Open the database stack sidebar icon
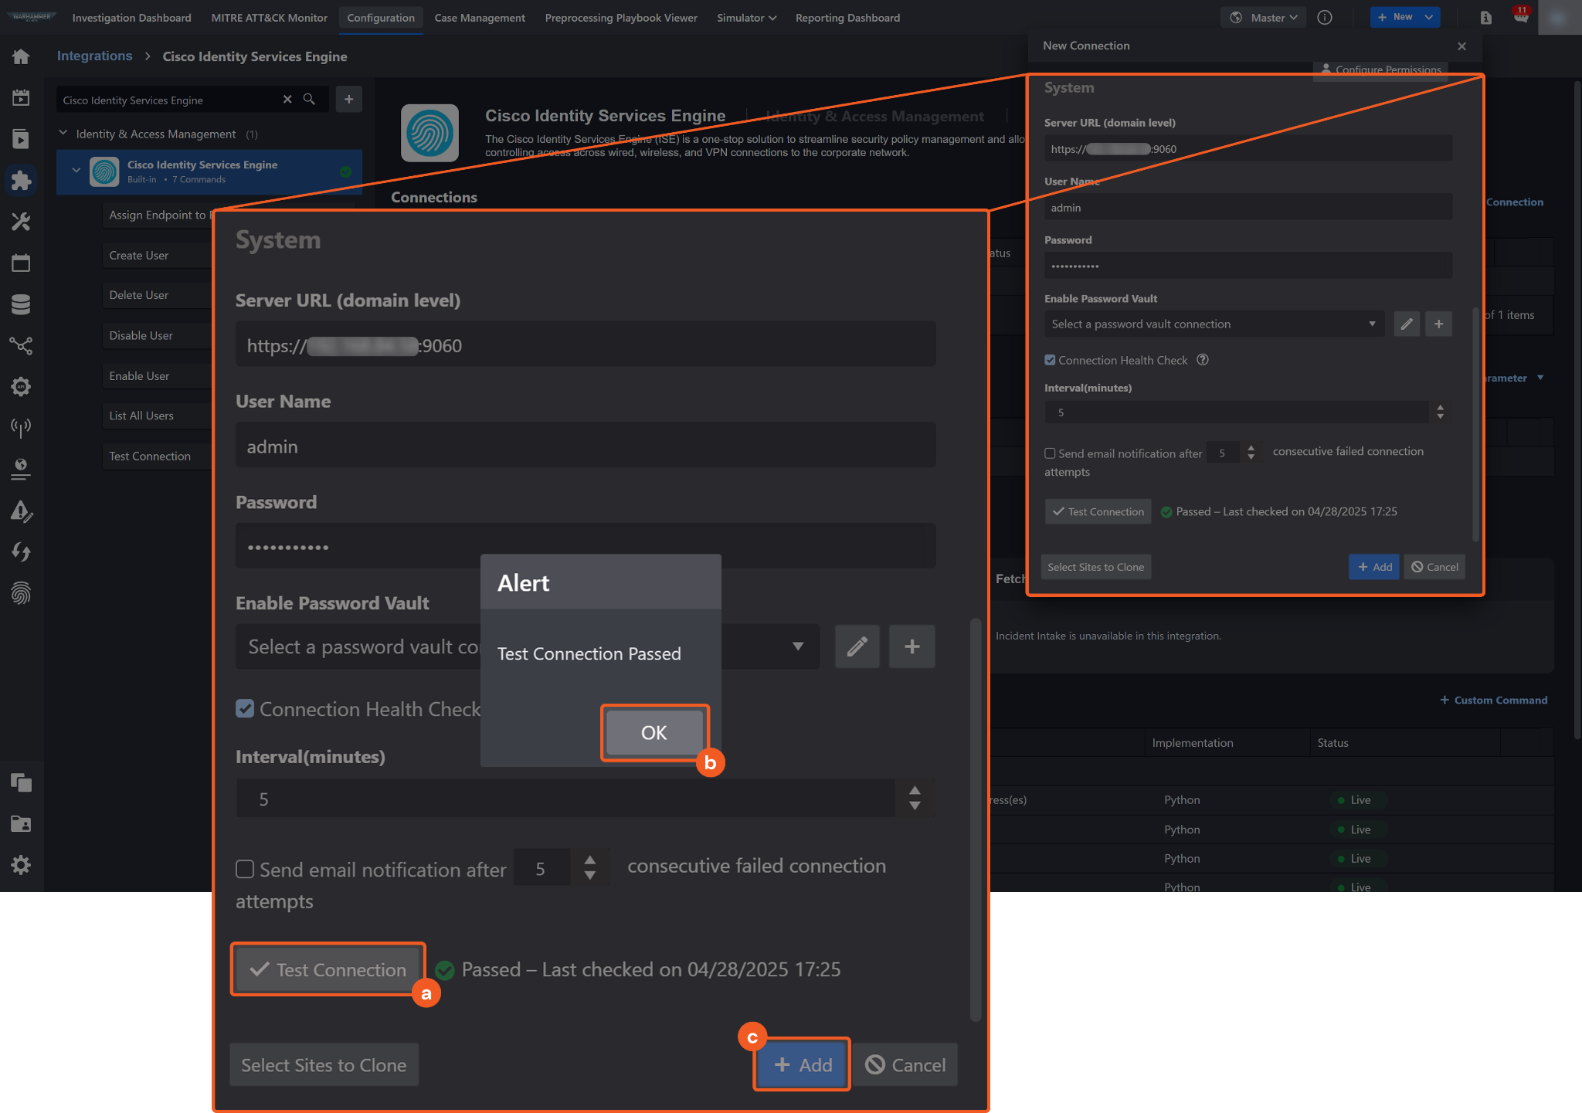This screenshot has width=1582, height=1113. [x=21, y=304]
